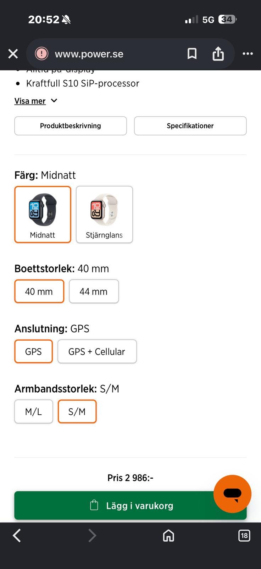The width and height of the screenshot is (261, 569).
Task: Add to cart with Lägg i varukorg
Action: 130,505
